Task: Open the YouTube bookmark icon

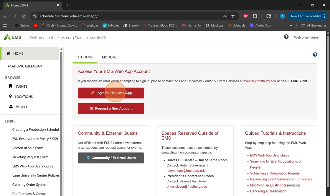Action: 36,25
